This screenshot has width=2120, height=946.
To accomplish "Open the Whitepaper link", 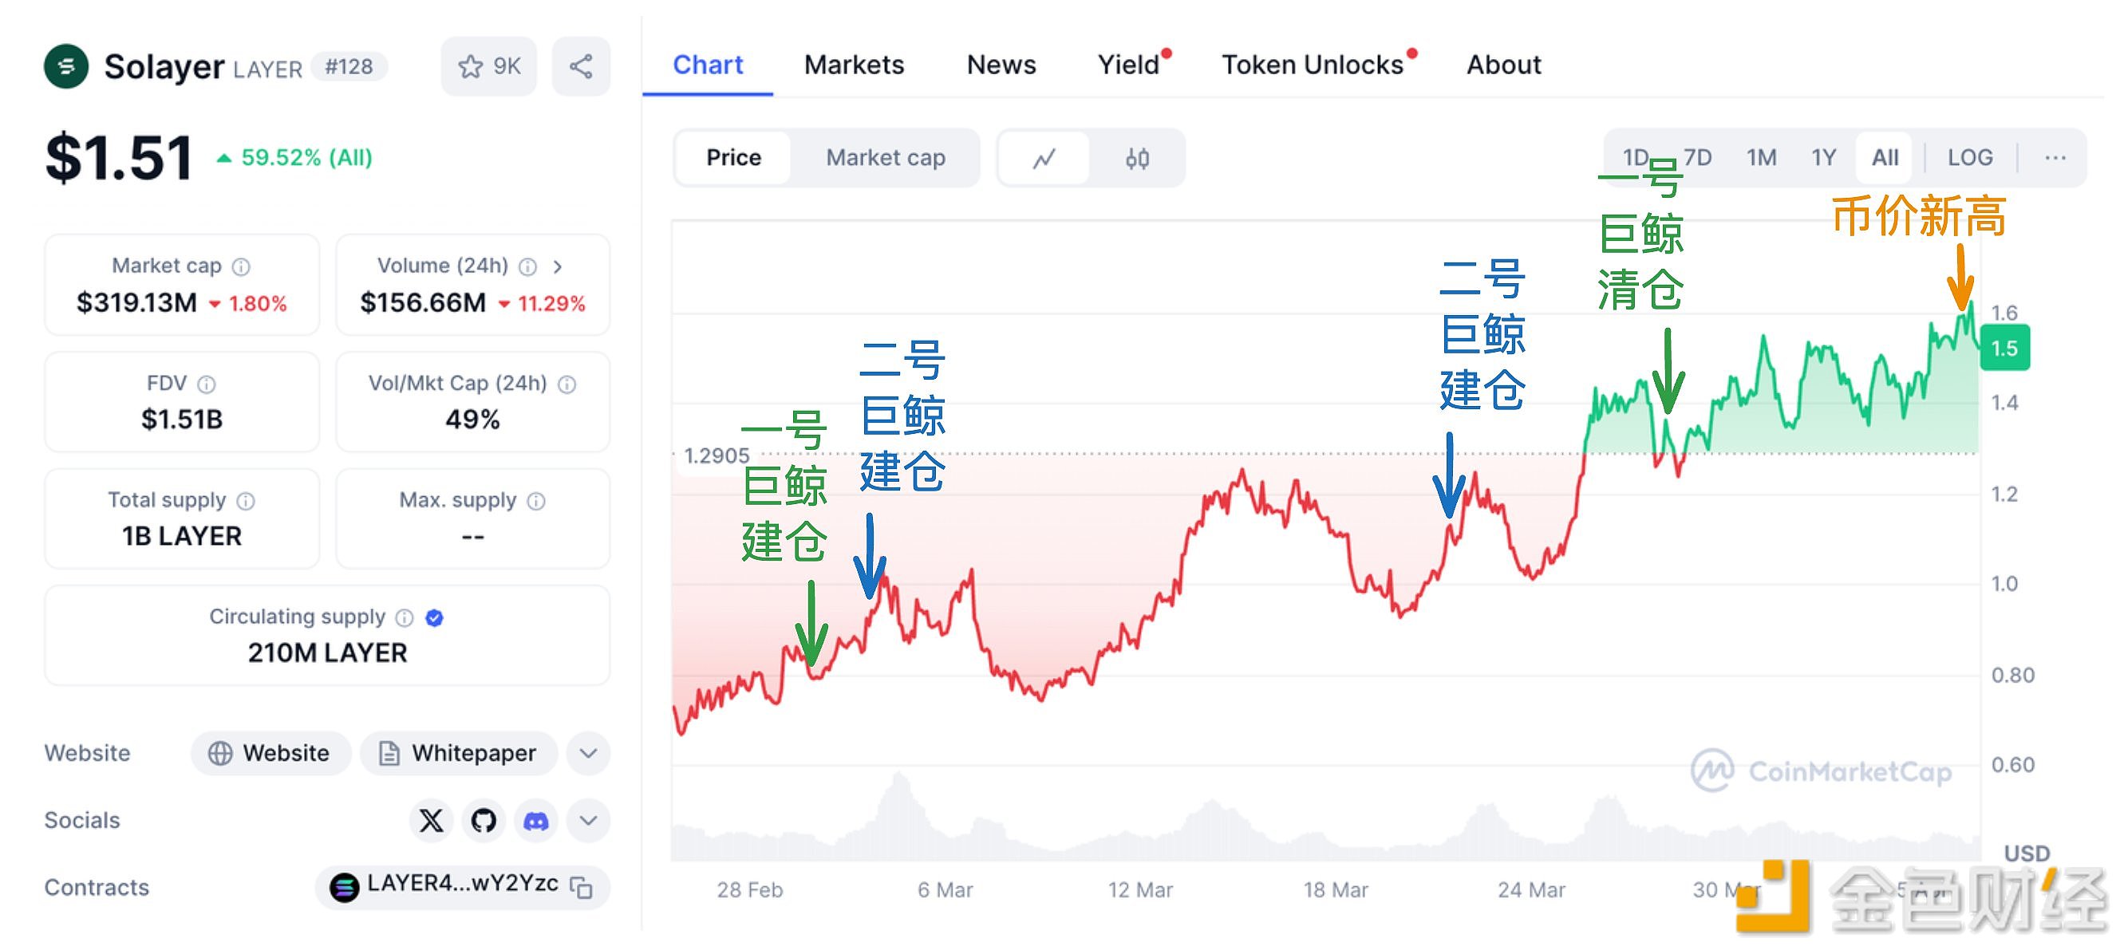I will 459,753.
